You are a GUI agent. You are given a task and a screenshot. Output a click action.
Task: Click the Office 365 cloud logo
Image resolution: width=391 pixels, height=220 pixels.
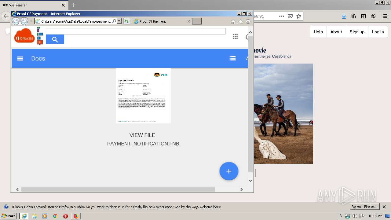pyautogui.click(x=24, y=35)
